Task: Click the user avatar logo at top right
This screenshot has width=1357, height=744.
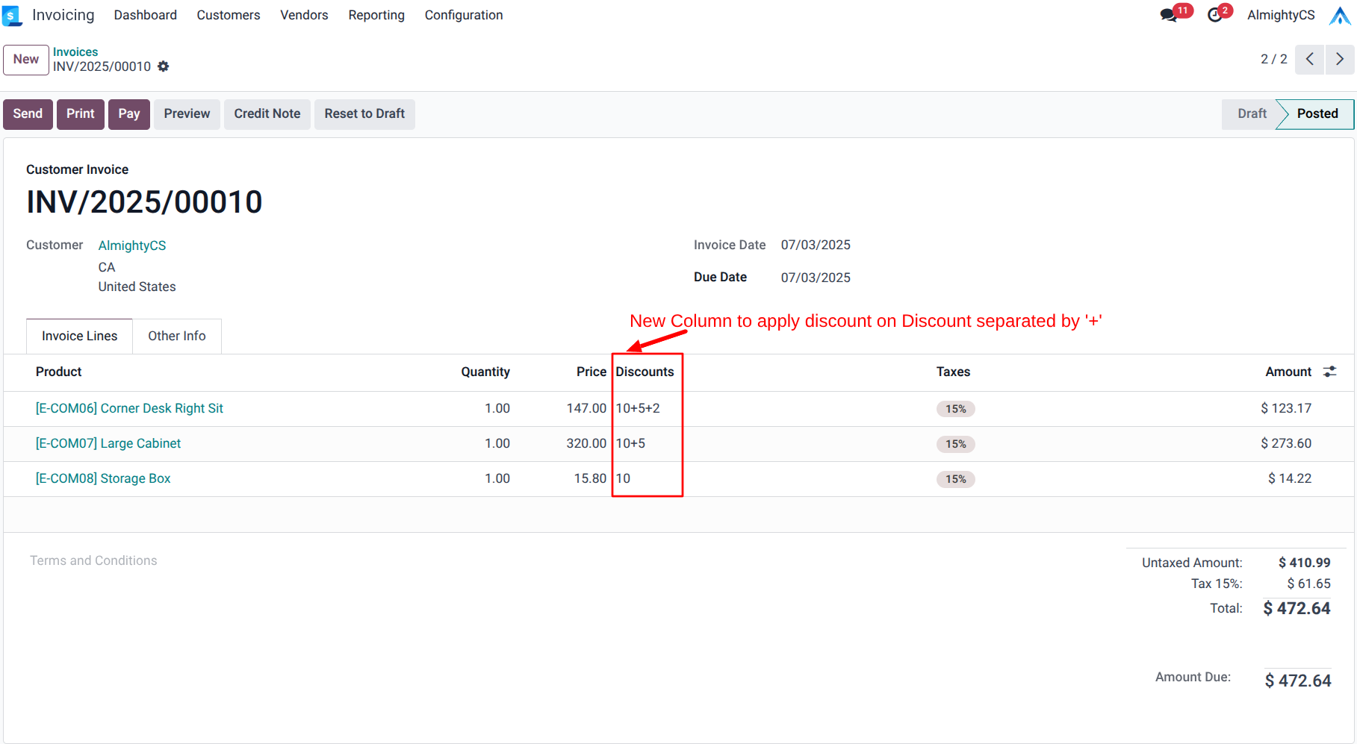Action: 1340,16
